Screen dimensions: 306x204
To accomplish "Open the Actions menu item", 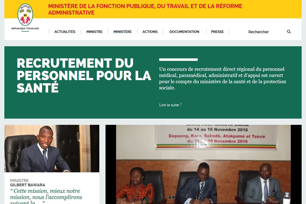I will point(150,32).
